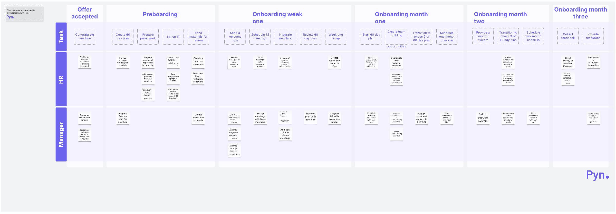616x214 pixels.
Task: Click the large Pyn logo at bottom right
Action: (x=597, y=175)
